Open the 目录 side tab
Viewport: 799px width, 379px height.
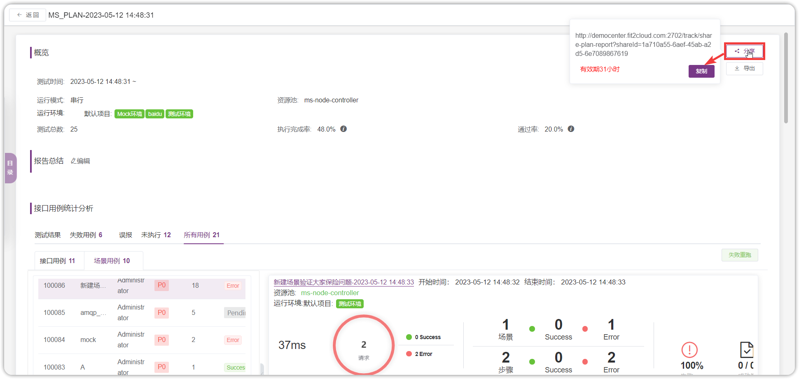click(10, 168)
